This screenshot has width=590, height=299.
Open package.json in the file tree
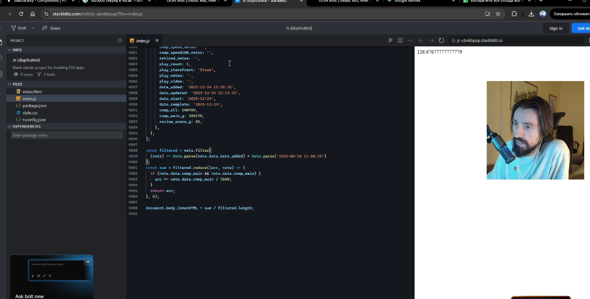point(34,106)
